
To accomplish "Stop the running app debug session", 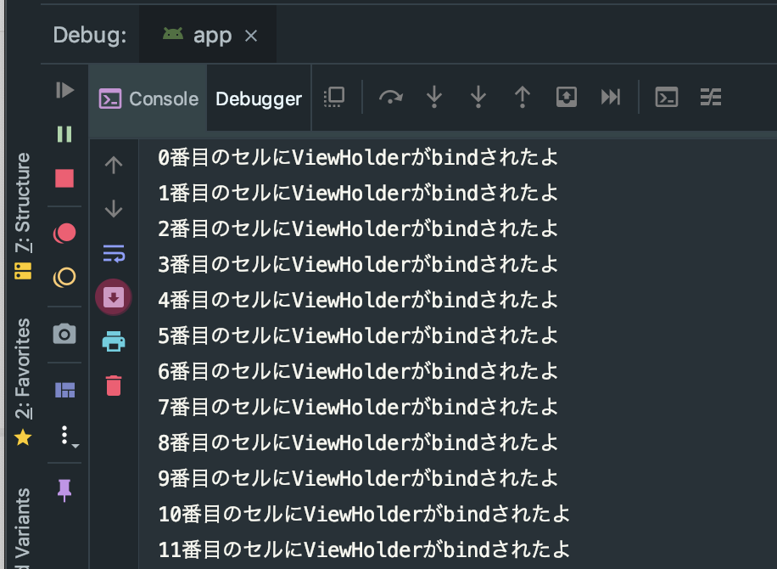I will click(x=64, y=178).
